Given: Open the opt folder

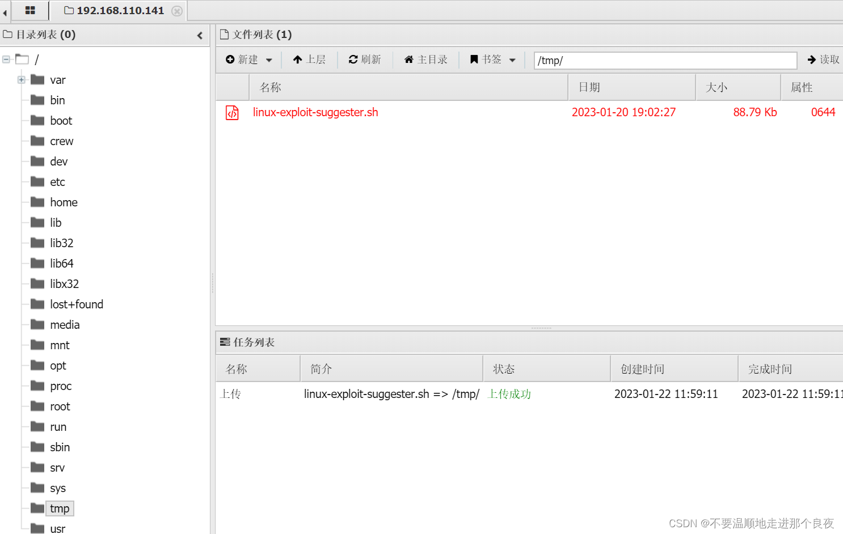Looking at the screenshot, I should (x=58, y=366).
